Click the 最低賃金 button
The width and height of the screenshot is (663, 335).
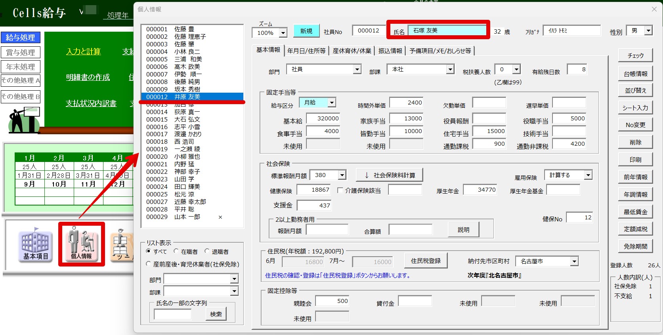tap(636, 212)
